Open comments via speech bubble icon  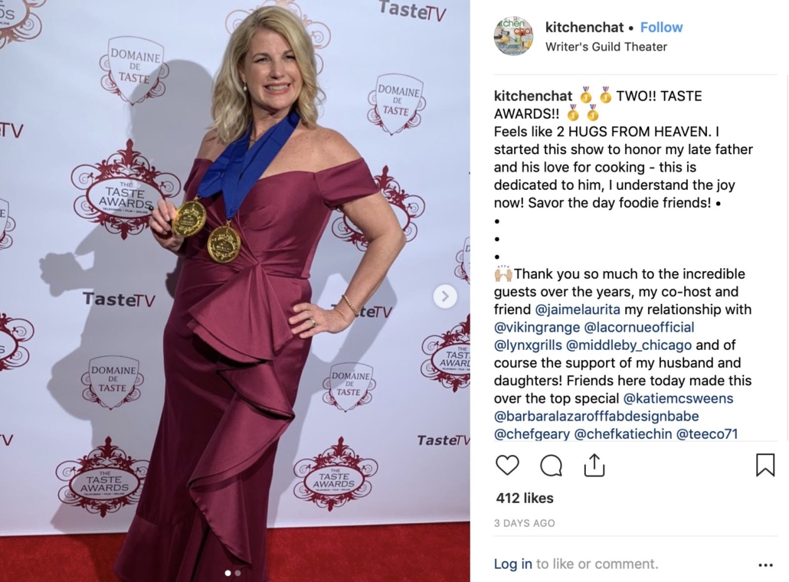pos(551,465)
